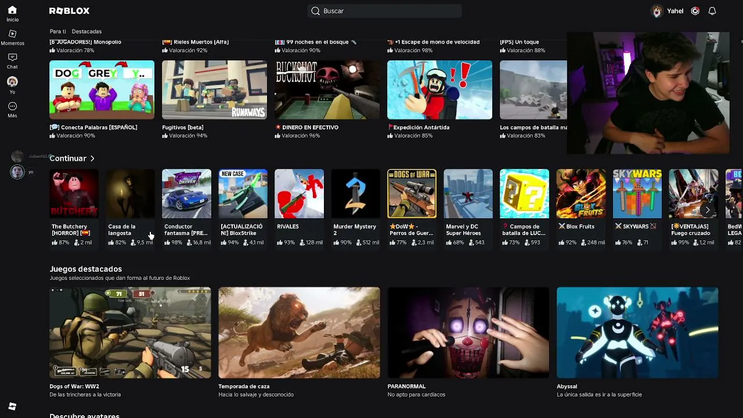Click the RIVALES title text
743x418 pixels.
pyautogui.click(x=288, y=226)
